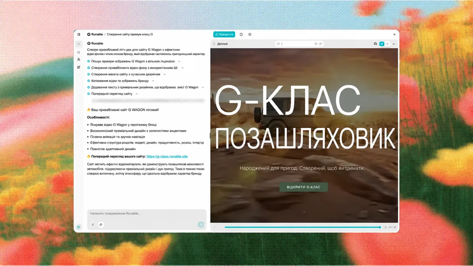
Task: Open the user profile icon in sidebar
Action: coord(79,59)
